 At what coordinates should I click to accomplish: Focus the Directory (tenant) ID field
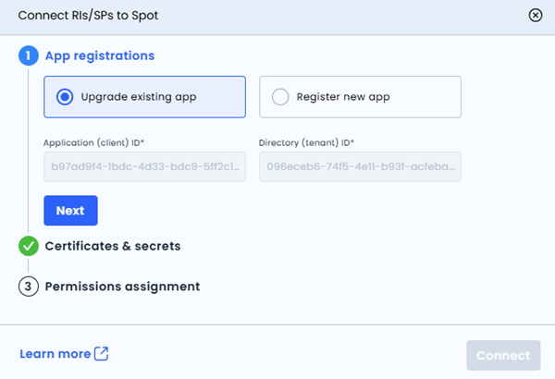coord(360,167)
